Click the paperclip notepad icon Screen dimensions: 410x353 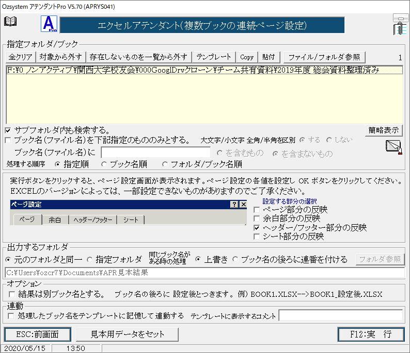400,28
